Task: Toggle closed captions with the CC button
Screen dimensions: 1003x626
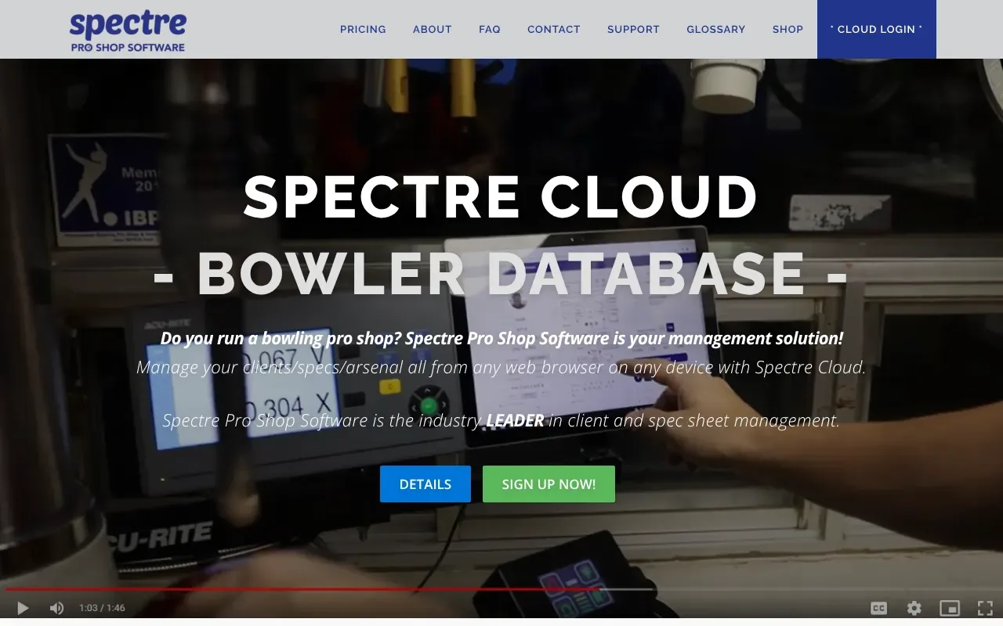Action: [878, 607]
